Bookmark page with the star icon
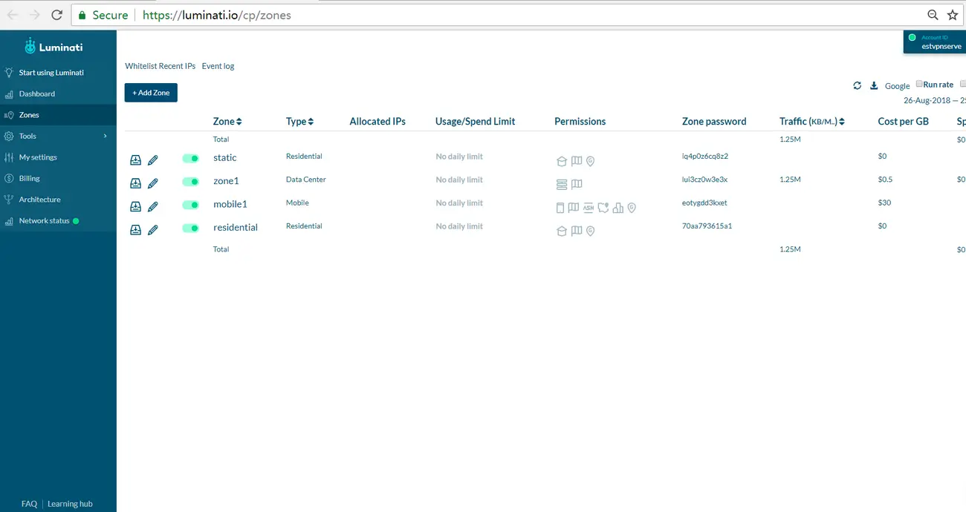 (x=953, y=15)
